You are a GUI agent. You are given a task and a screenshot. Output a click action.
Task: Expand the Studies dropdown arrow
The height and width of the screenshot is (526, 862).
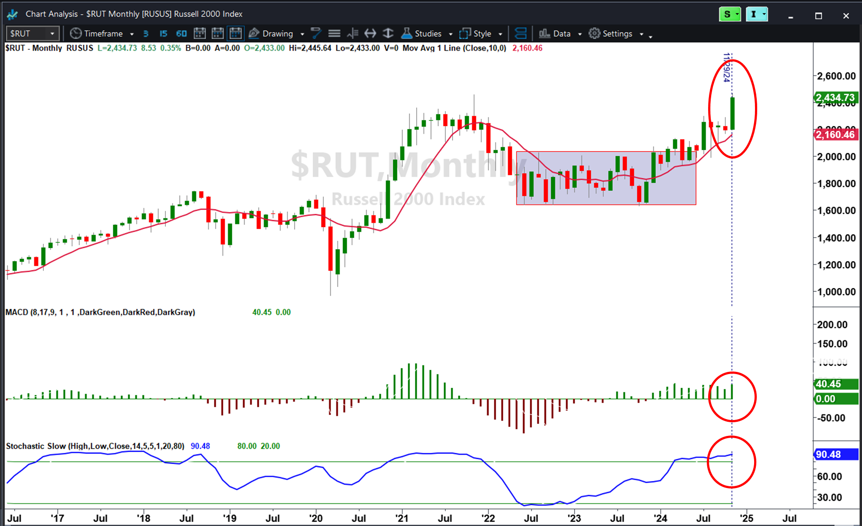pyautogui.click(x=451, y=34)
